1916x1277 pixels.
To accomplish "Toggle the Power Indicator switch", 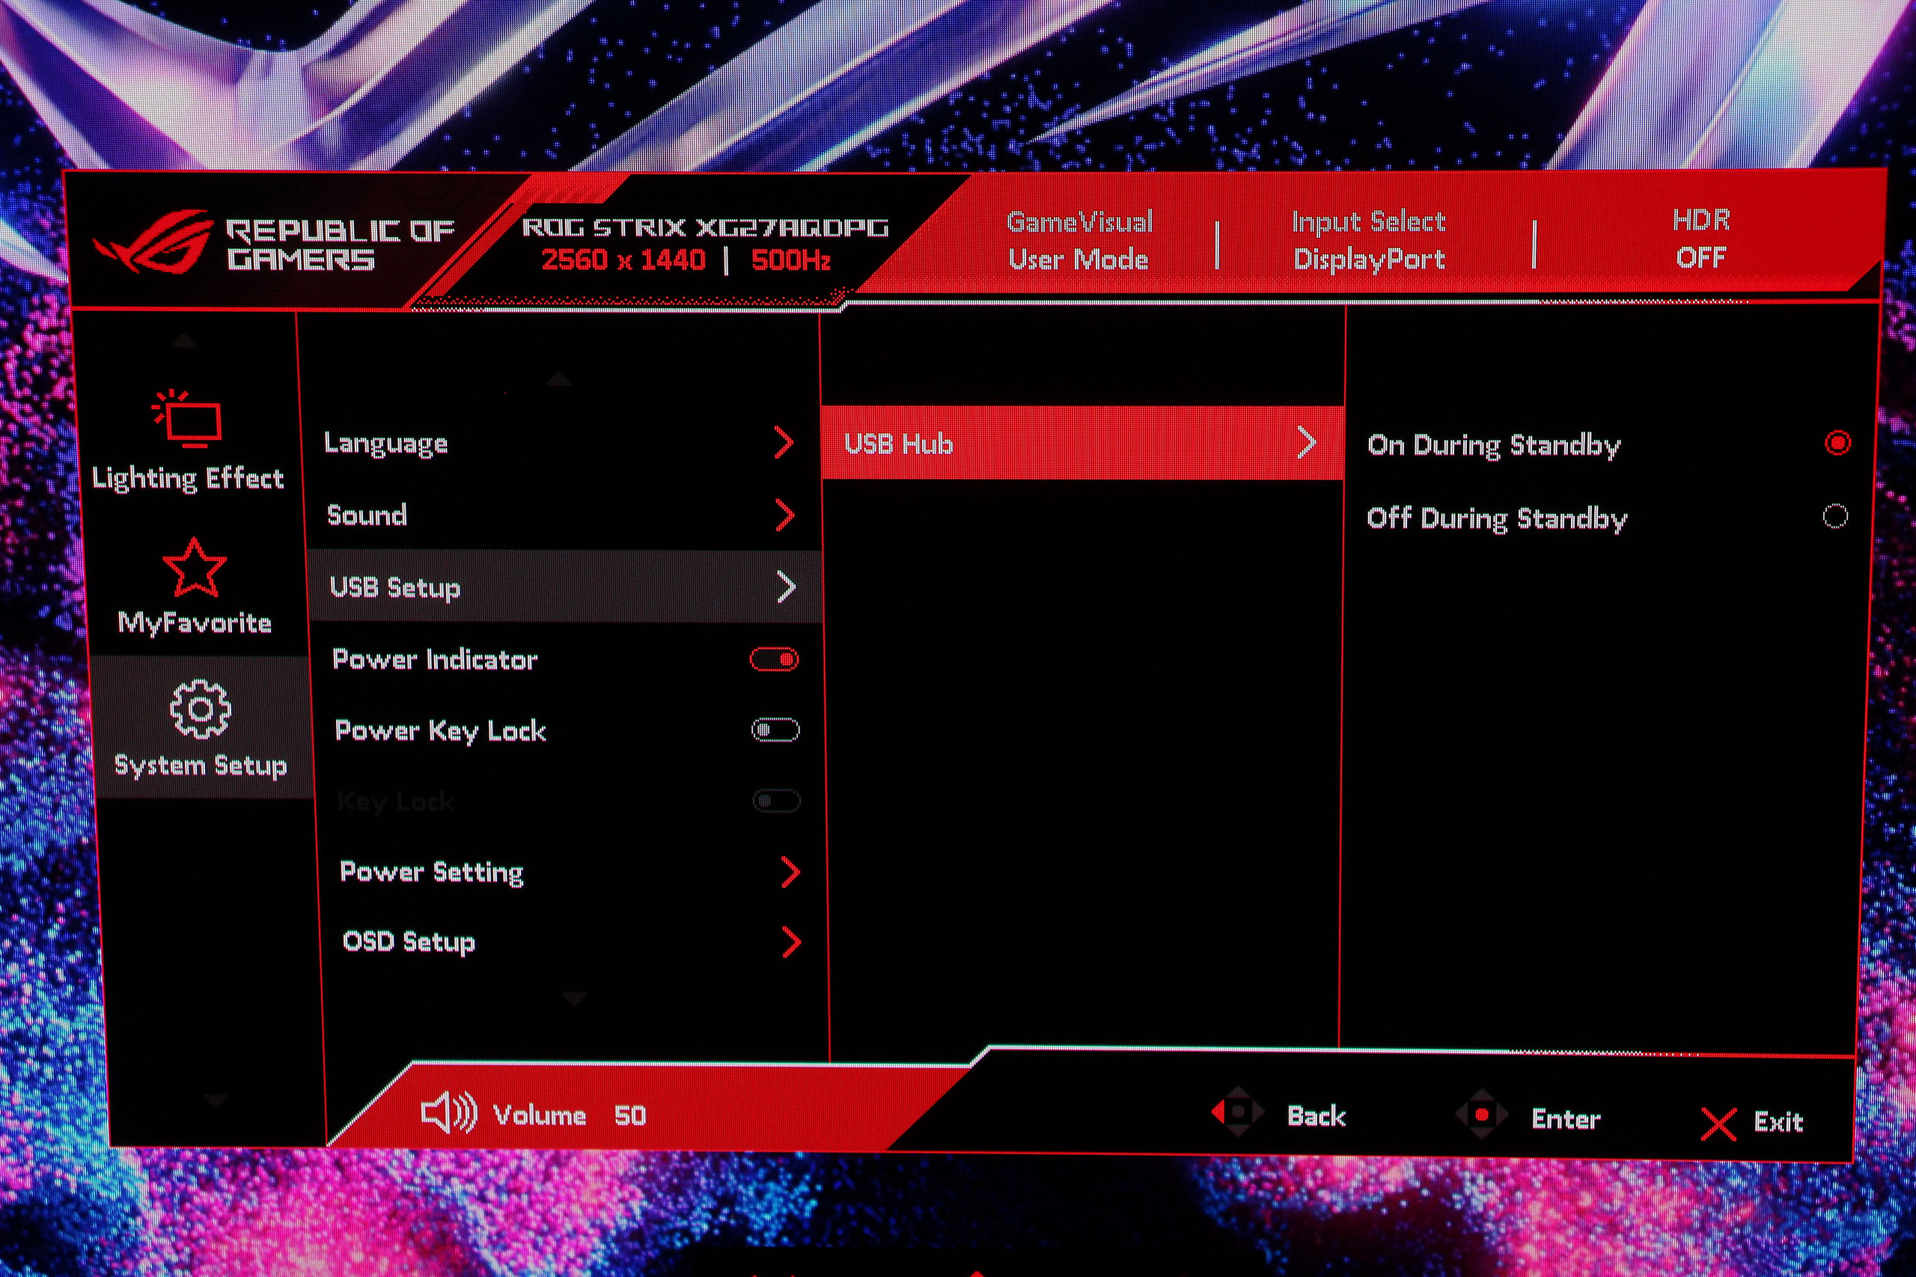I will 774,660.
